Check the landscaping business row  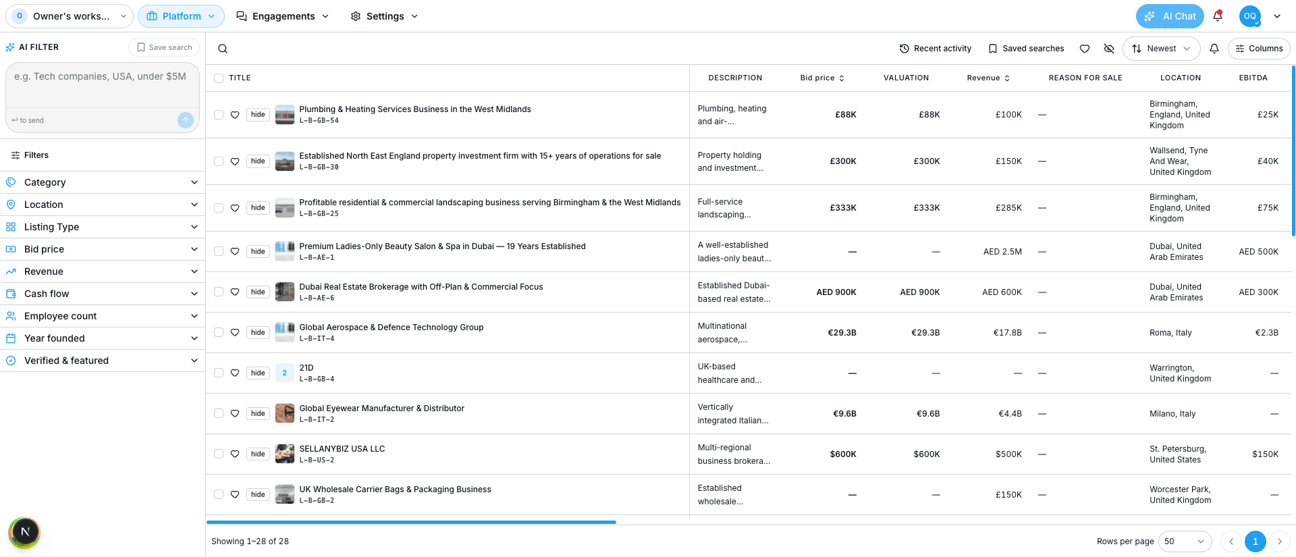tap(219, 208)
